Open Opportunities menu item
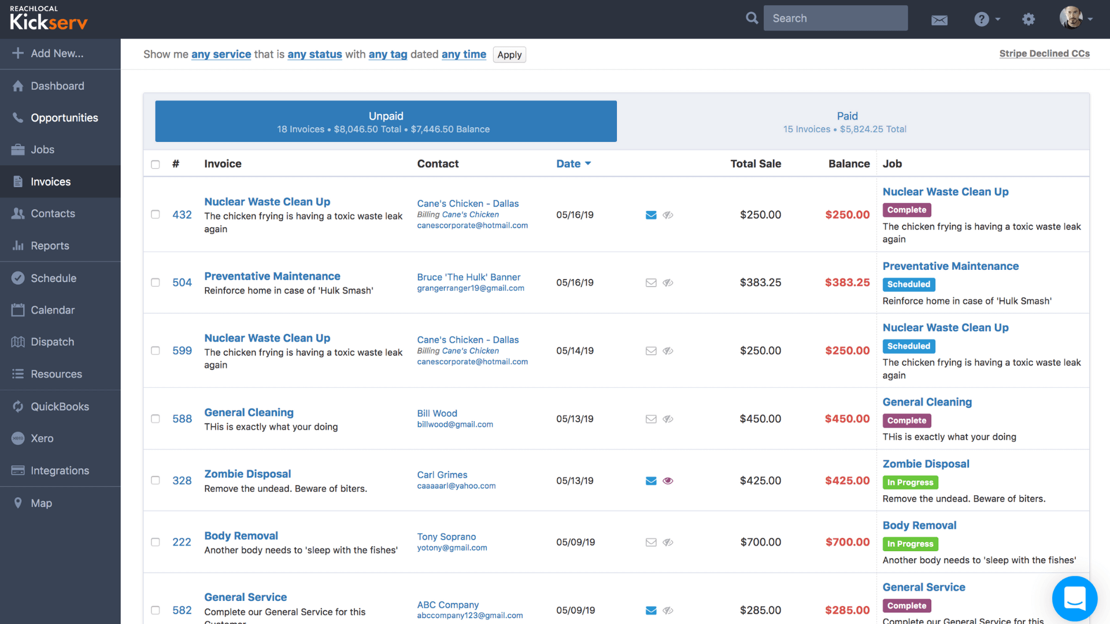This screenshot has width=1110, height=624. [x=64, y=117]
